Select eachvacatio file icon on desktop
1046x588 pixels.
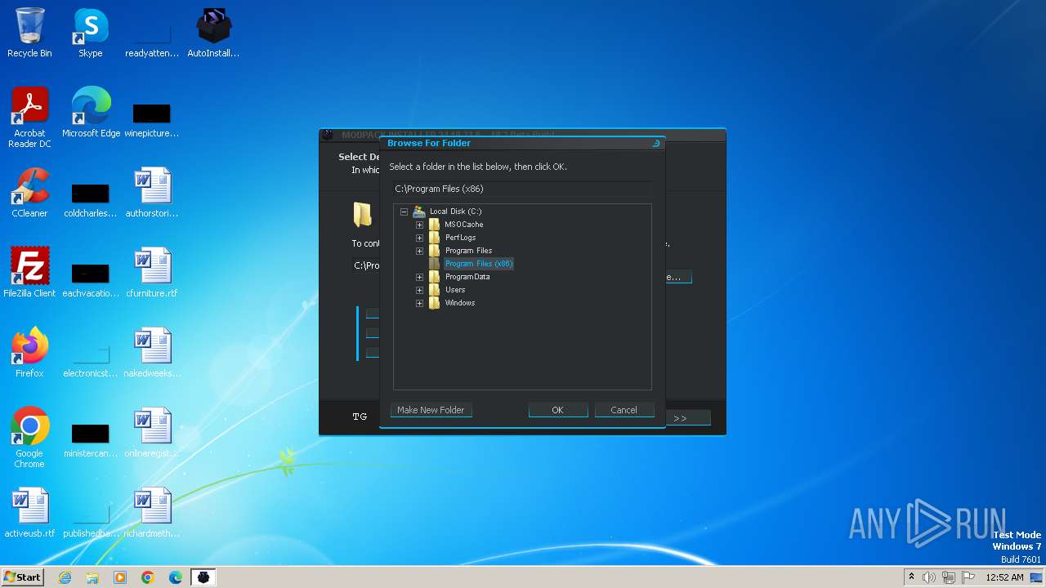point(90,278)
